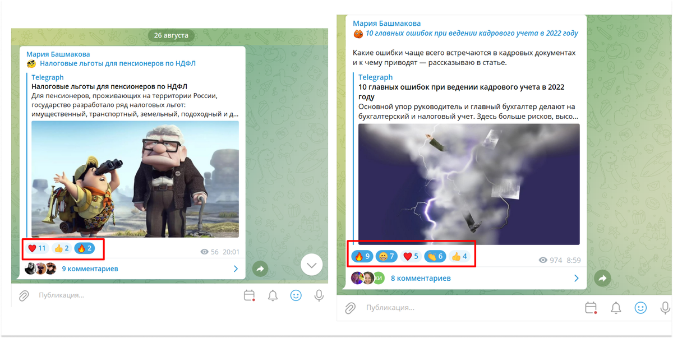
Task: Click commenter avatars on right post
Action: 367,278
